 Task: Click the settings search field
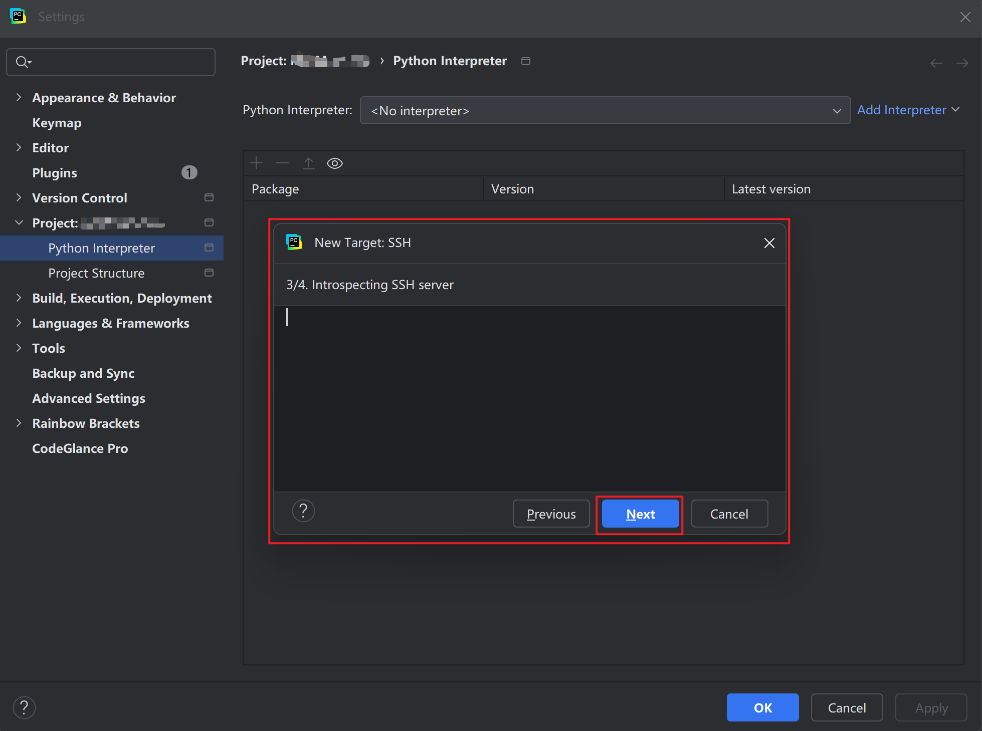pyautogui.click(x=111, y=62)
